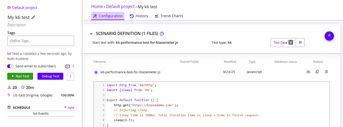Download the k6 script file
The image size is (343, 127).
[308, 72]
